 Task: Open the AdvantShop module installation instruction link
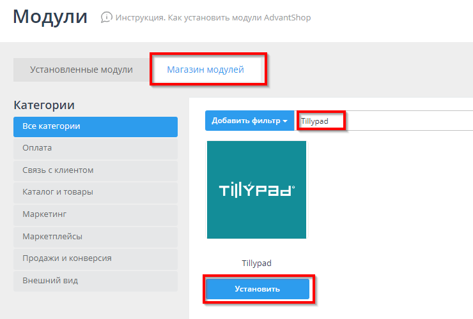point(213,18)
